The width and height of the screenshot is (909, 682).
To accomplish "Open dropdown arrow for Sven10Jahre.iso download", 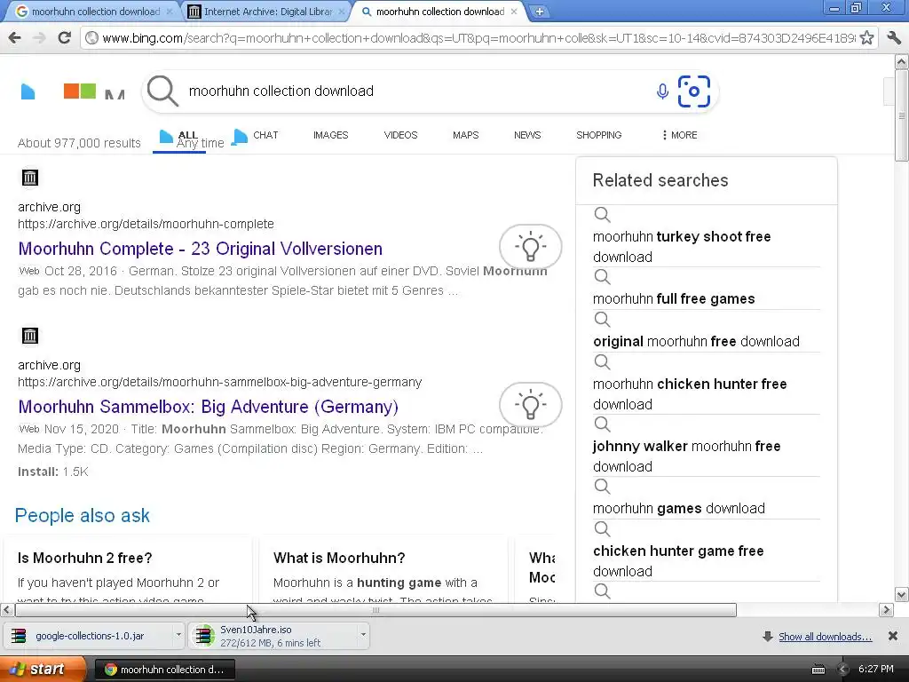I will [363, 635].
